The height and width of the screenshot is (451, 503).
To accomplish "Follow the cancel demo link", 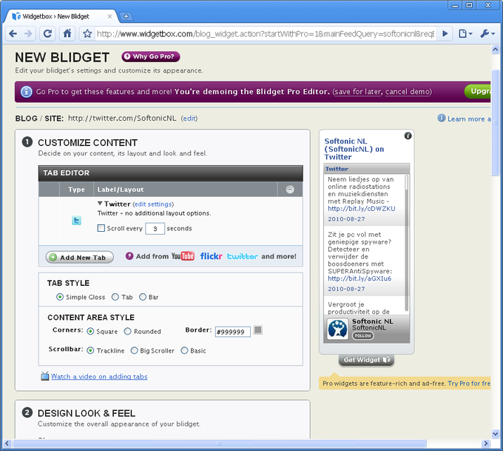I will pyautogui.click(x=408, y=92).
